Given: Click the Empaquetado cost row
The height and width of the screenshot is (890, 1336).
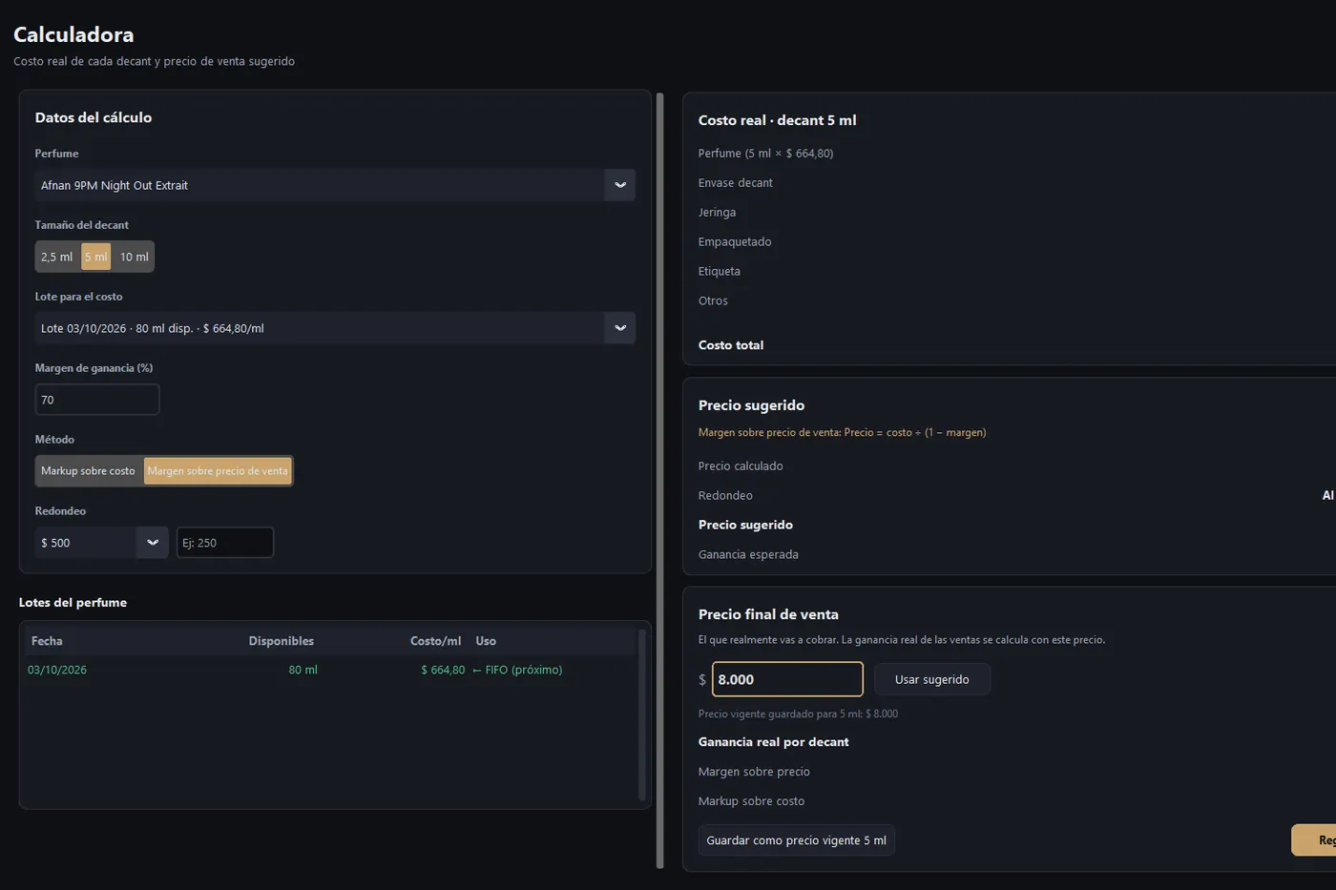Looking at the screenshot, I should [x=735, y=242].
